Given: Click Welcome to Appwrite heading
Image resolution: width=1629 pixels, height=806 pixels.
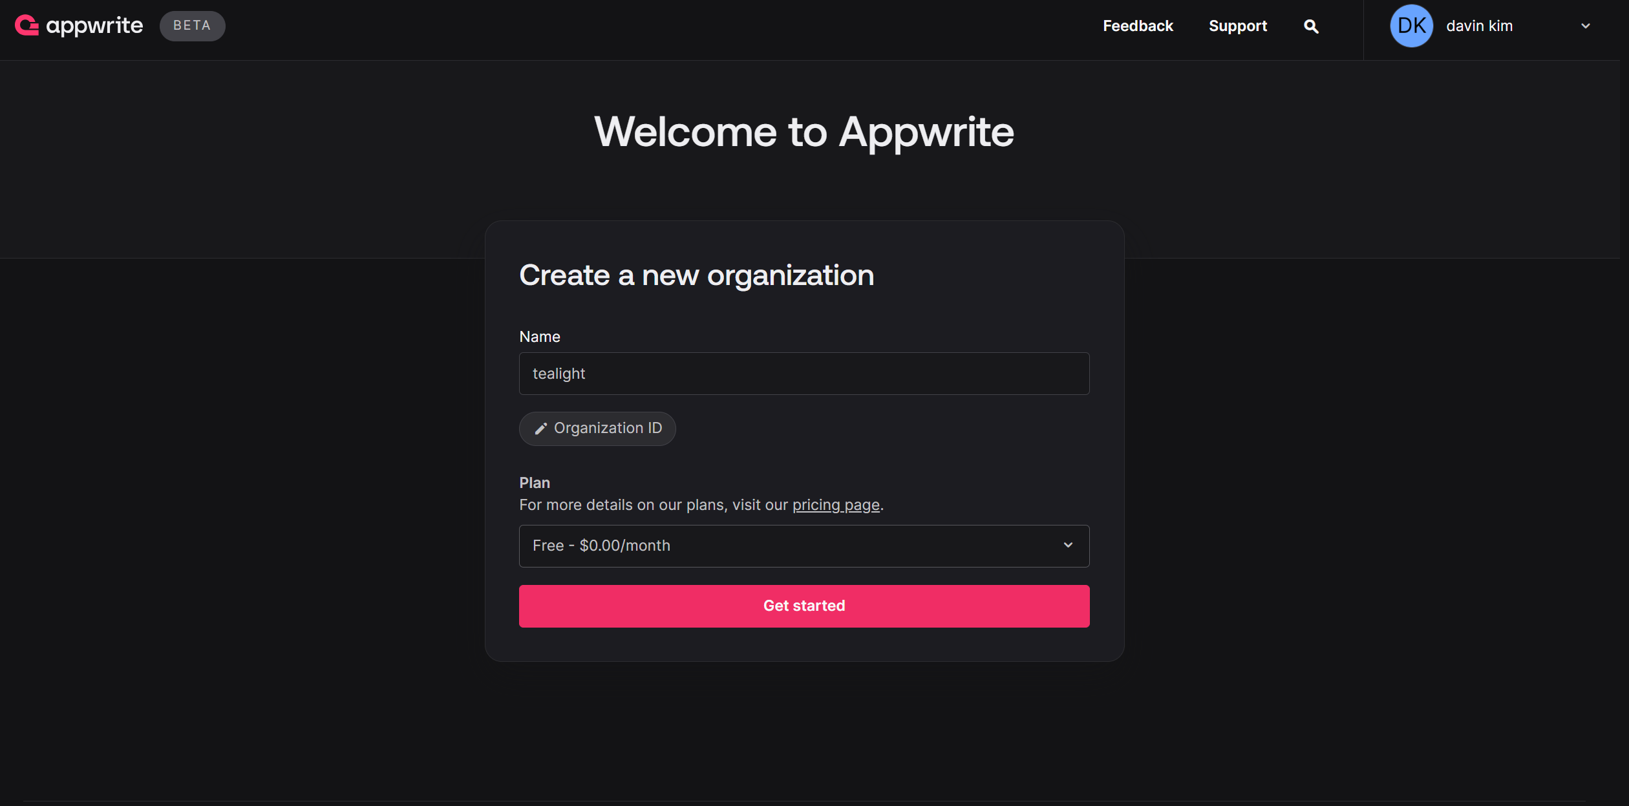Looking at the screenshot, I should pos(804,132).
